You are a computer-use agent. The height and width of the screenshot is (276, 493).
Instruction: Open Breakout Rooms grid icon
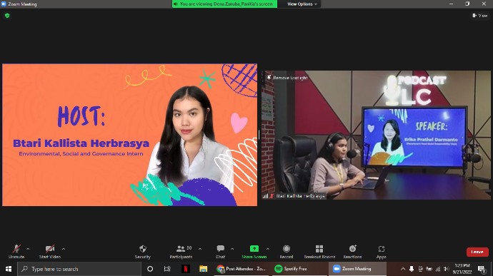pos(319,249)
